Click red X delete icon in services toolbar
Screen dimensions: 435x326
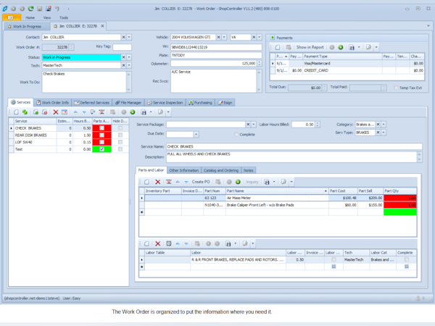tap(56, 112)
